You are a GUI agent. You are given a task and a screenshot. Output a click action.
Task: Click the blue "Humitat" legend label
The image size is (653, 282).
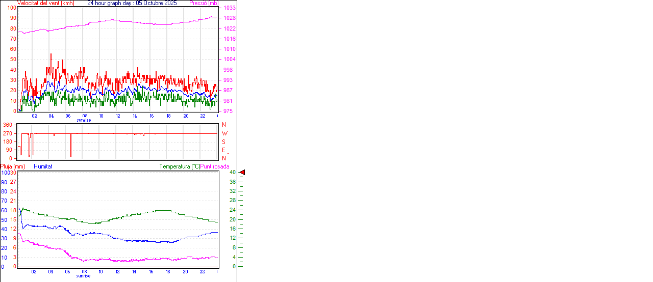[43, 166]
